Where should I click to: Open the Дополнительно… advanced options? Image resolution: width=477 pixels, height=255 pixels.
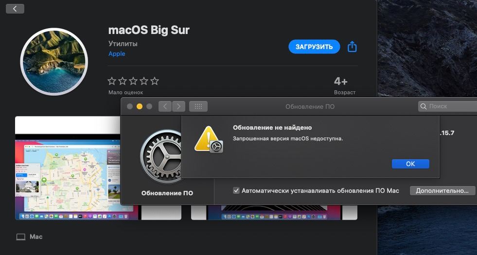442,191
